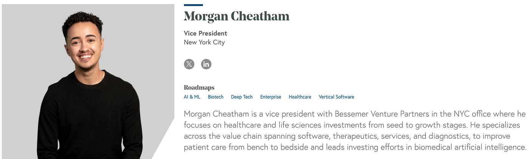529x159 pixels.
Task: Open the AI & ML roadmap link
Action: [192, 97]
